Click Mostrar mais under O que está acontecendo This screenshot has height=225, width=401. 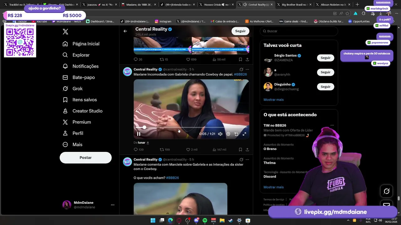[x=273, y=187]
